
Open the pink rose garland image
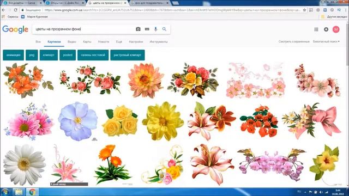point(90,79)
